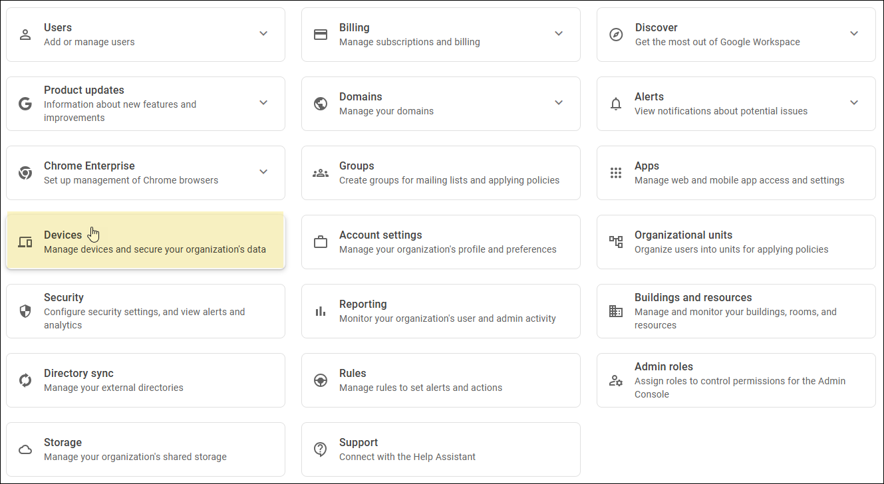Click 'Manage rules to set alerts and actions'

(421, 388)
